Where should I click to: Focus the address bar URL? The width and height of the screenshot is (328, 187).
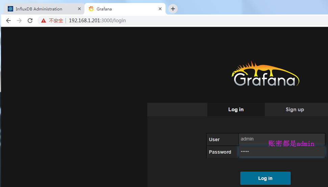click(97, 21)
